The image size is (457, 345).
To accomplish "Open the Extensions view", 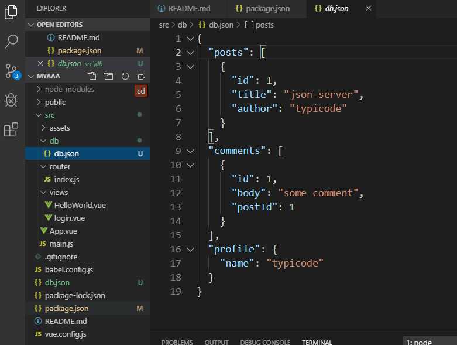I will 11,129.
